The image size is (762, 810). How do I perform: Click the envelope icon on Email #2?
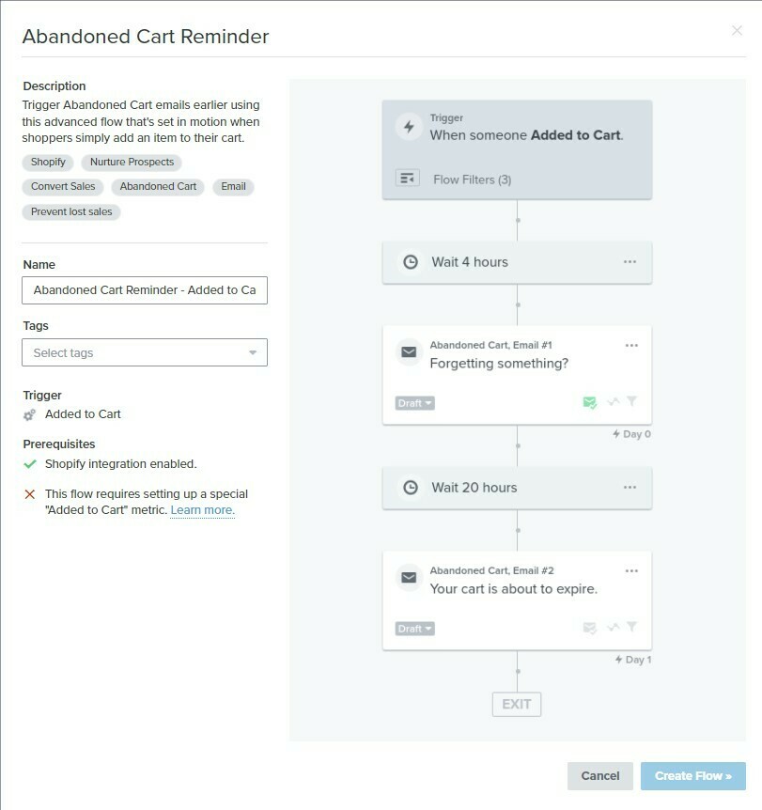pos(409,577)
